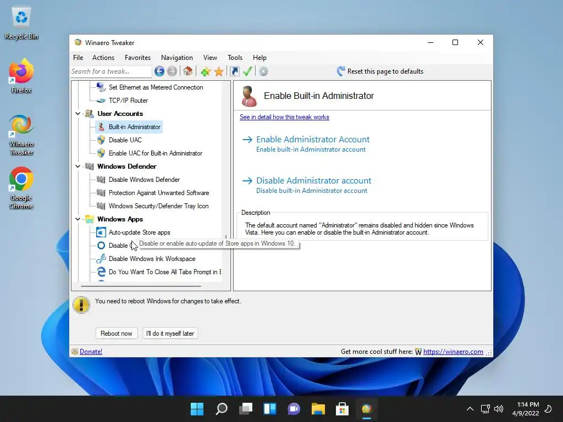Click the Reboot now button
This screenshot has width=563, height=422.
(x=117, y=334)
